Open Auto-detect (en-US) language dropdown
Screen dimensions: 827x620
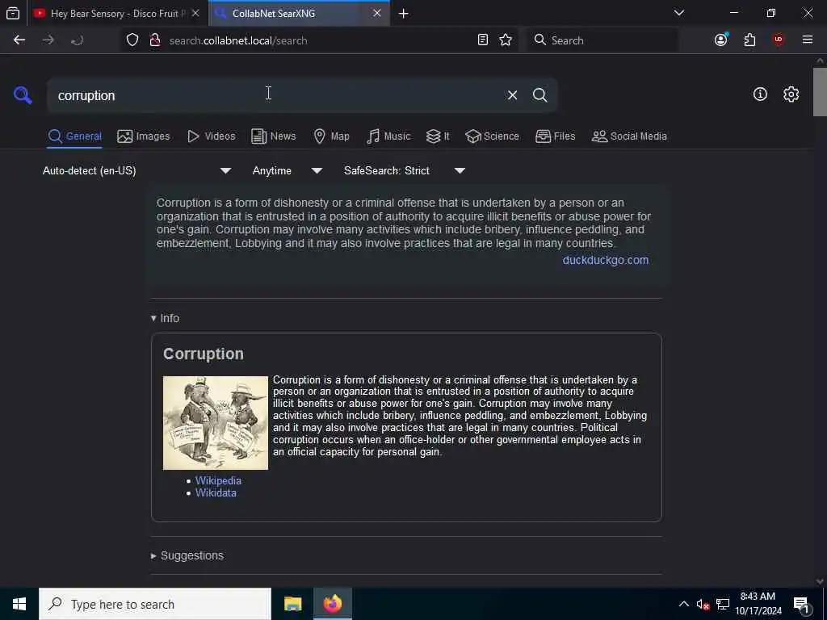136,170
